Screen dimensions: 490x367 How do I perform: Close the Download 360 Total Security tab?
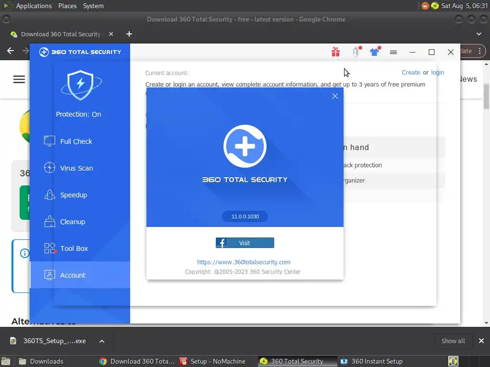pyautogui.click(x=111, y=34)
